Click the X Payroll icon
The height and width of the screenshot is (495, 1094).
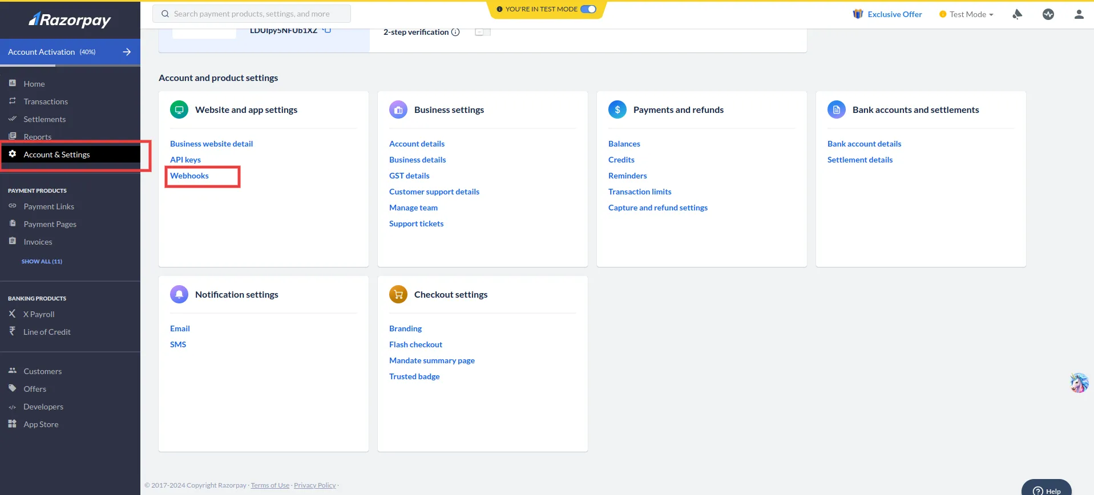pos(12,314)
